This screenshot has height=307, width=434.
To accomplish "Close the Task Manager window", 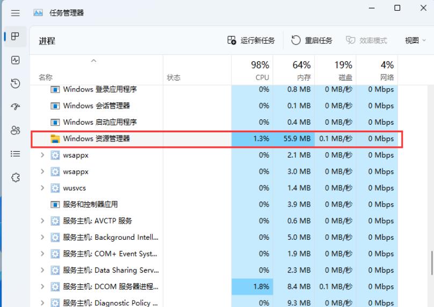I will (x=423, y=8).
